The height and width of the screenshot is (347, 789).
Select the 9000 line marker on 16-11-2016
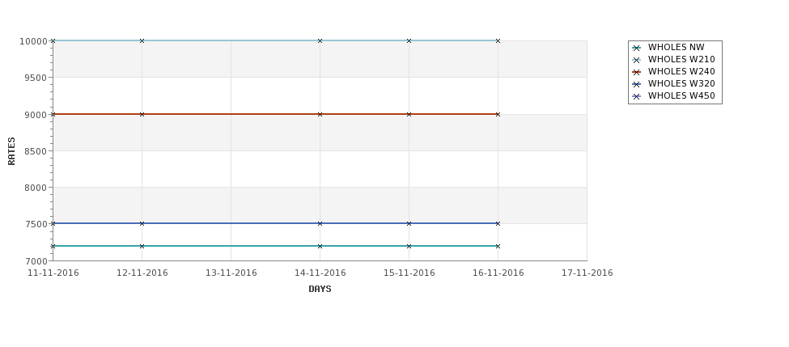coord(498,115)
